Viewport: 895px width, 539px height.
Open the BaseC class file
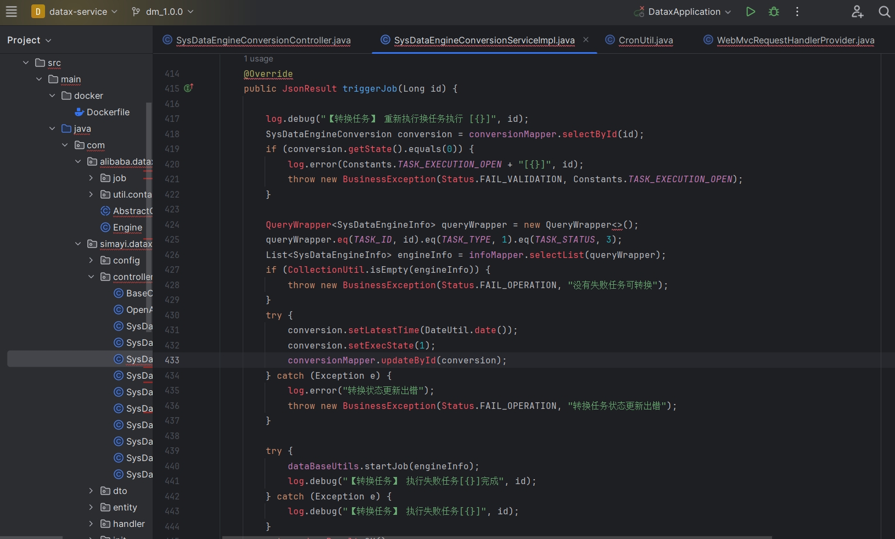(139, 293)
